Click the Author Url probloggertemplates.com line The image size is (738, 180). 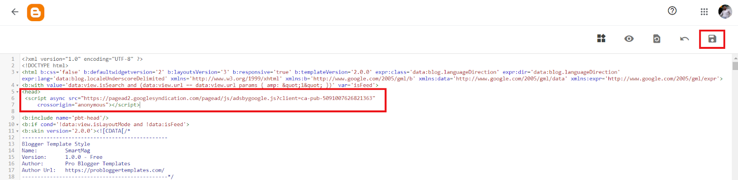pos(93,170)
